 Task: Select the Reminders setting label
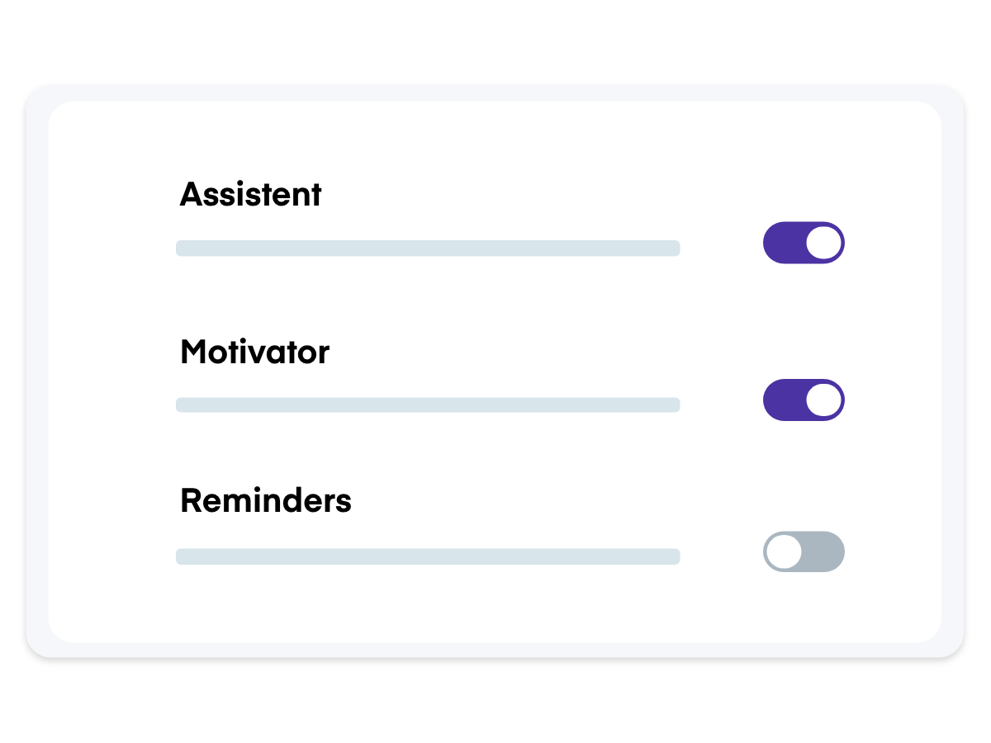tap(265, 501)
